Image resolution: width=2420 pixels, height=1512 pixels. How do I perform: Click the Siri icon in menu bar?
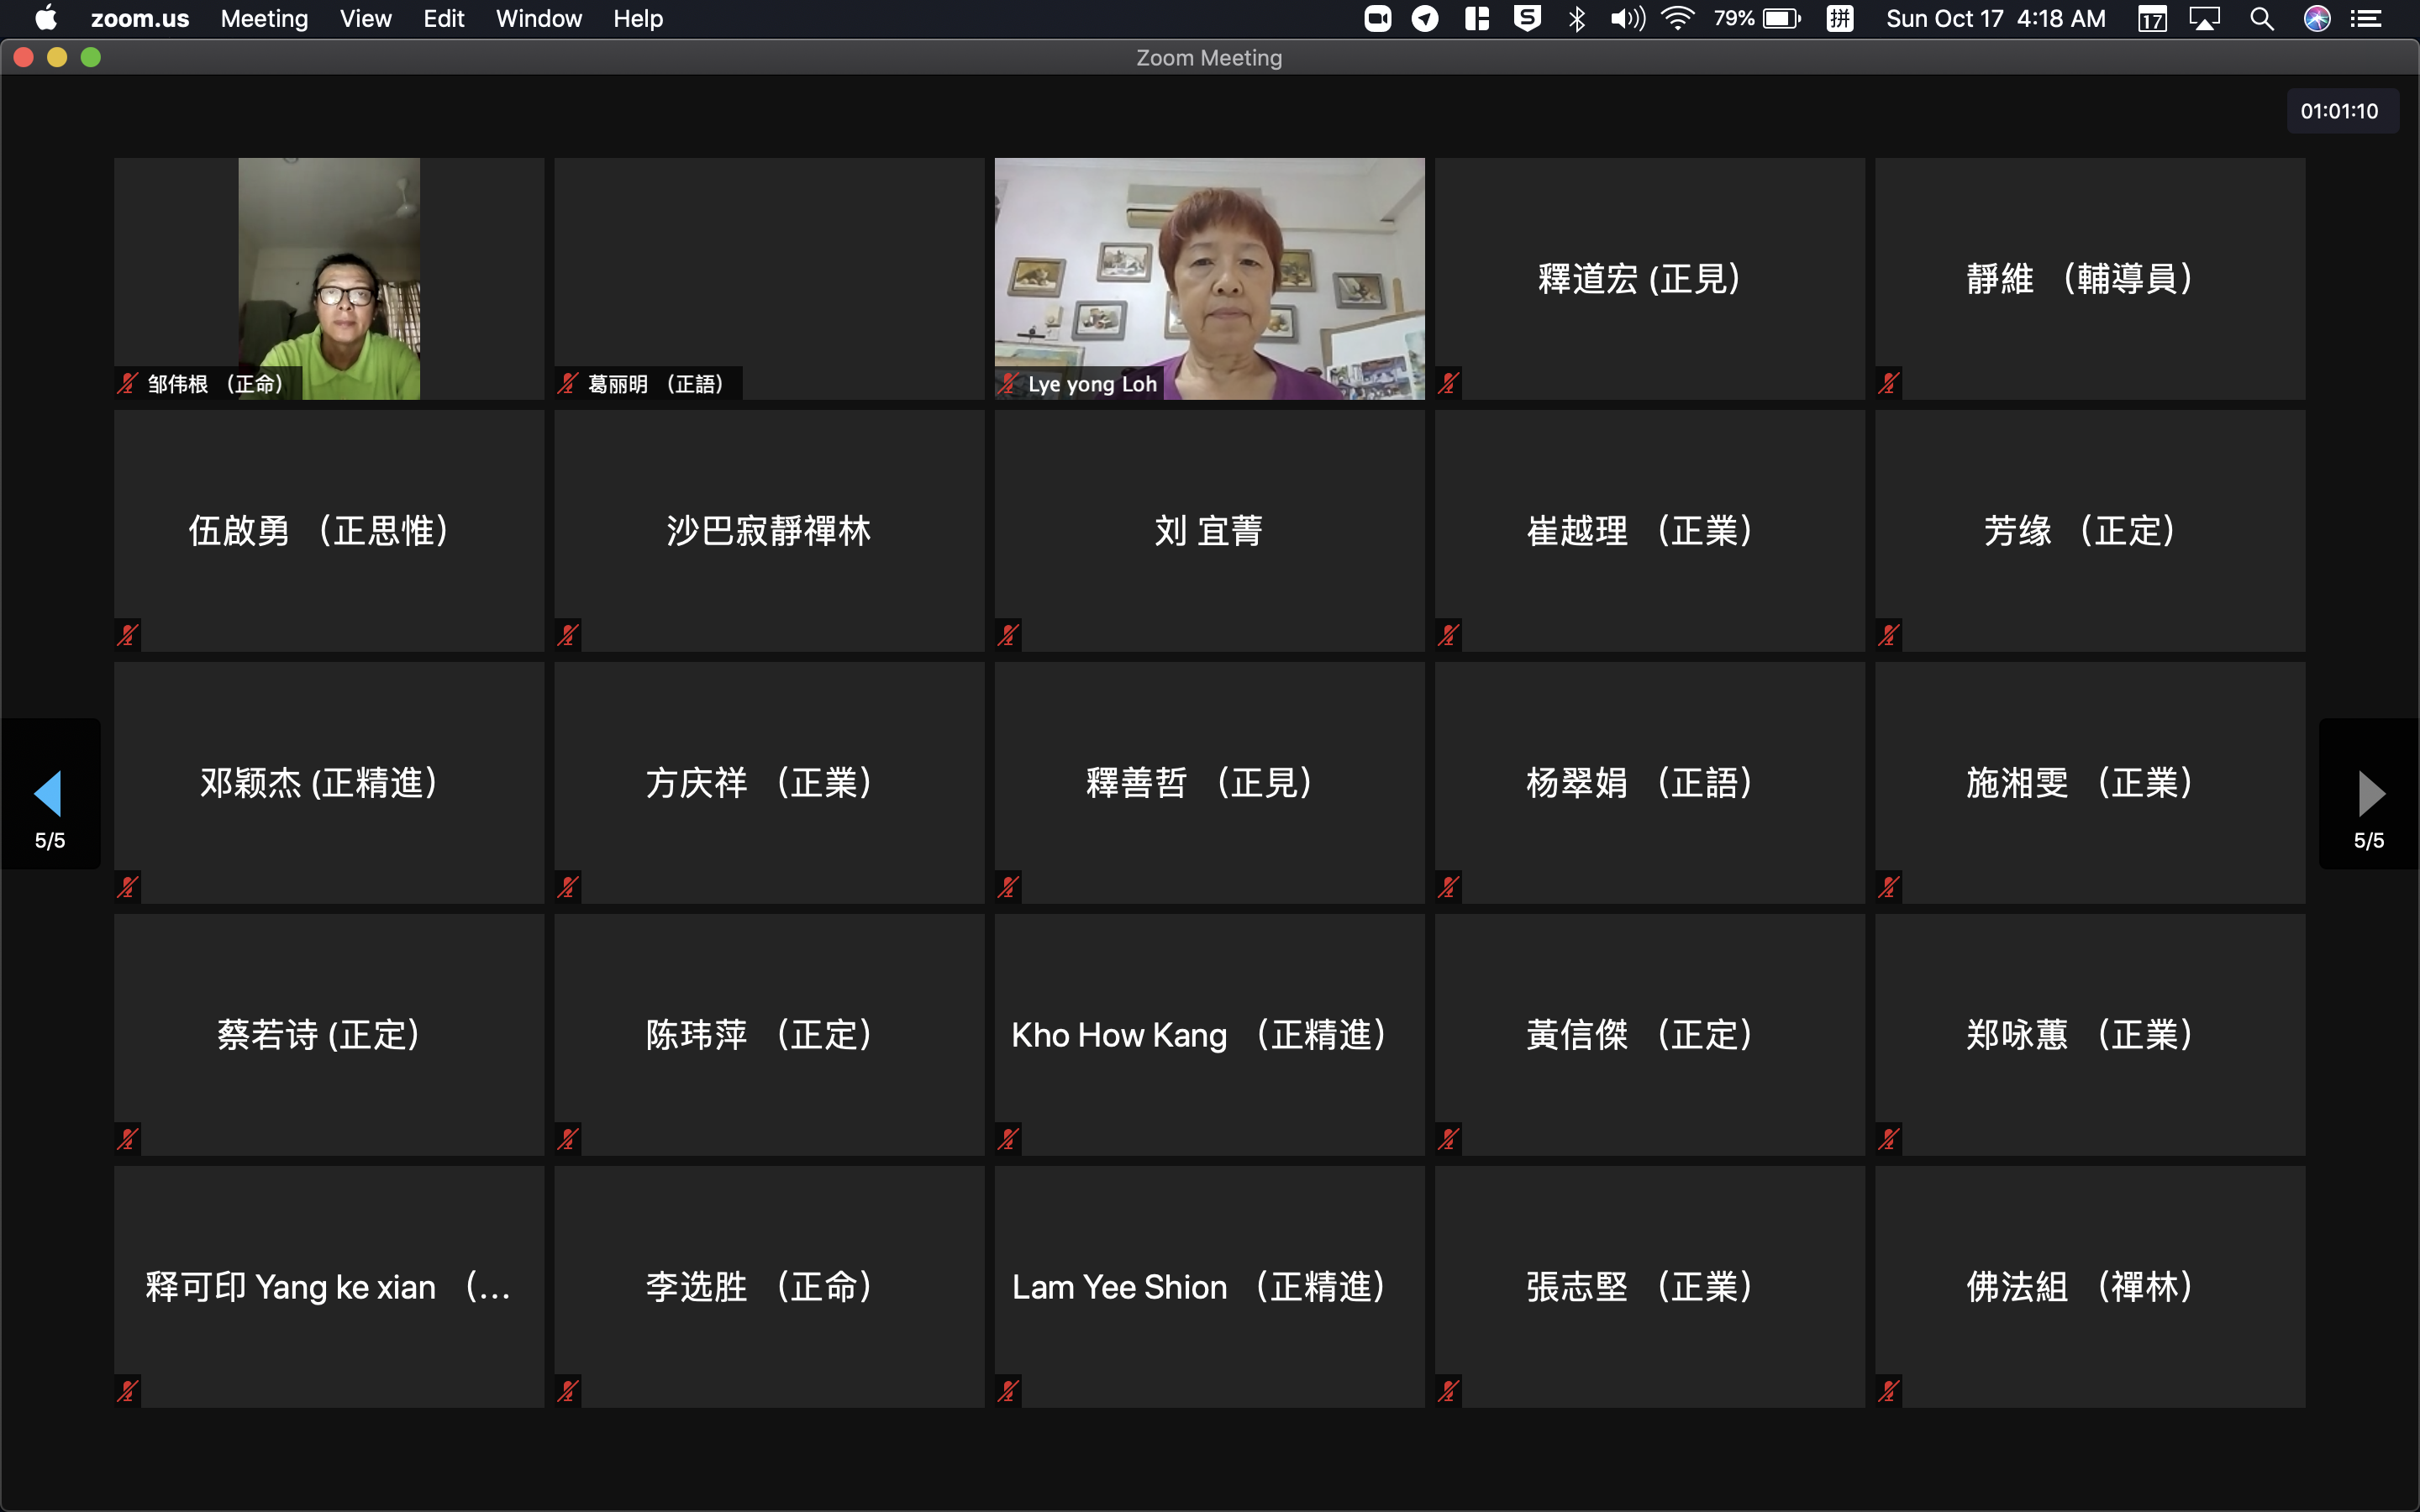coord(2316,19)
